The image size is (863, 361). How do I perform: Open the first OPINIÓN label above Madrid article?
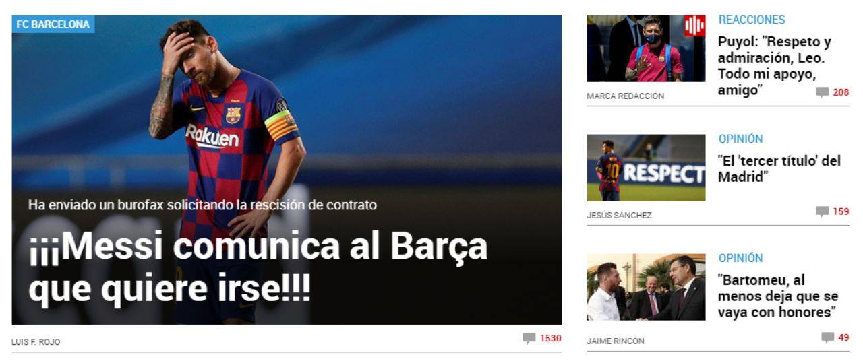point(740,139)
